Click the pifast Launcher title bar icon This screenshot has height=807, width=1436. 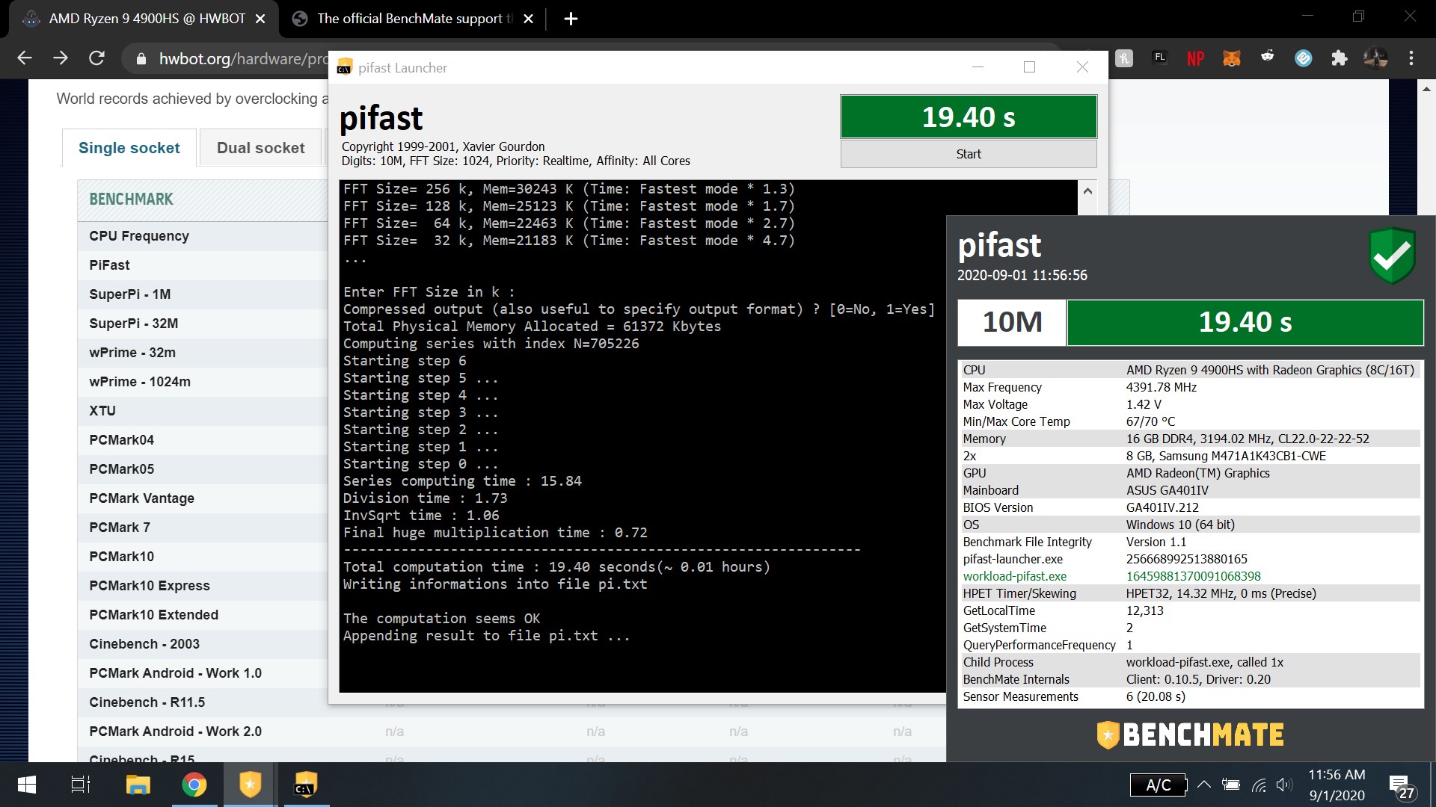pos(344,68)
